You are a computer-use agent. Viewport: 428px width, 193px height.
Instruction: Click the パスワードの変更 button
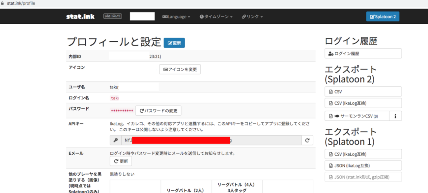coord(158,111)
